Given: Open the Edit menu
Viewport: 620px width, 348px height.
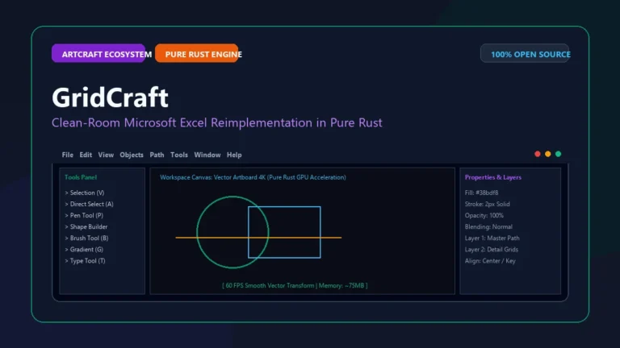Looking at the screenshot, I should [x=86, y=155].
